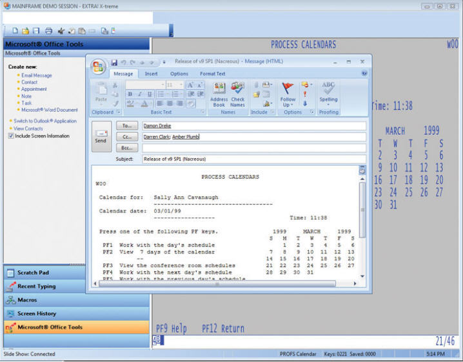Open message window help icon

coord(364,74)
